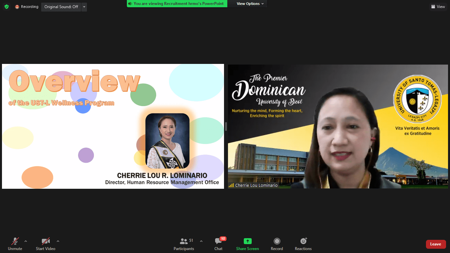Click the divider handle between slide and video
The height and width of the screenshot is (253, 450).
[226, 126]
